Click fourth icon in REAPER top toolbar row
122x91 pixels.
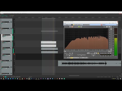5,16
